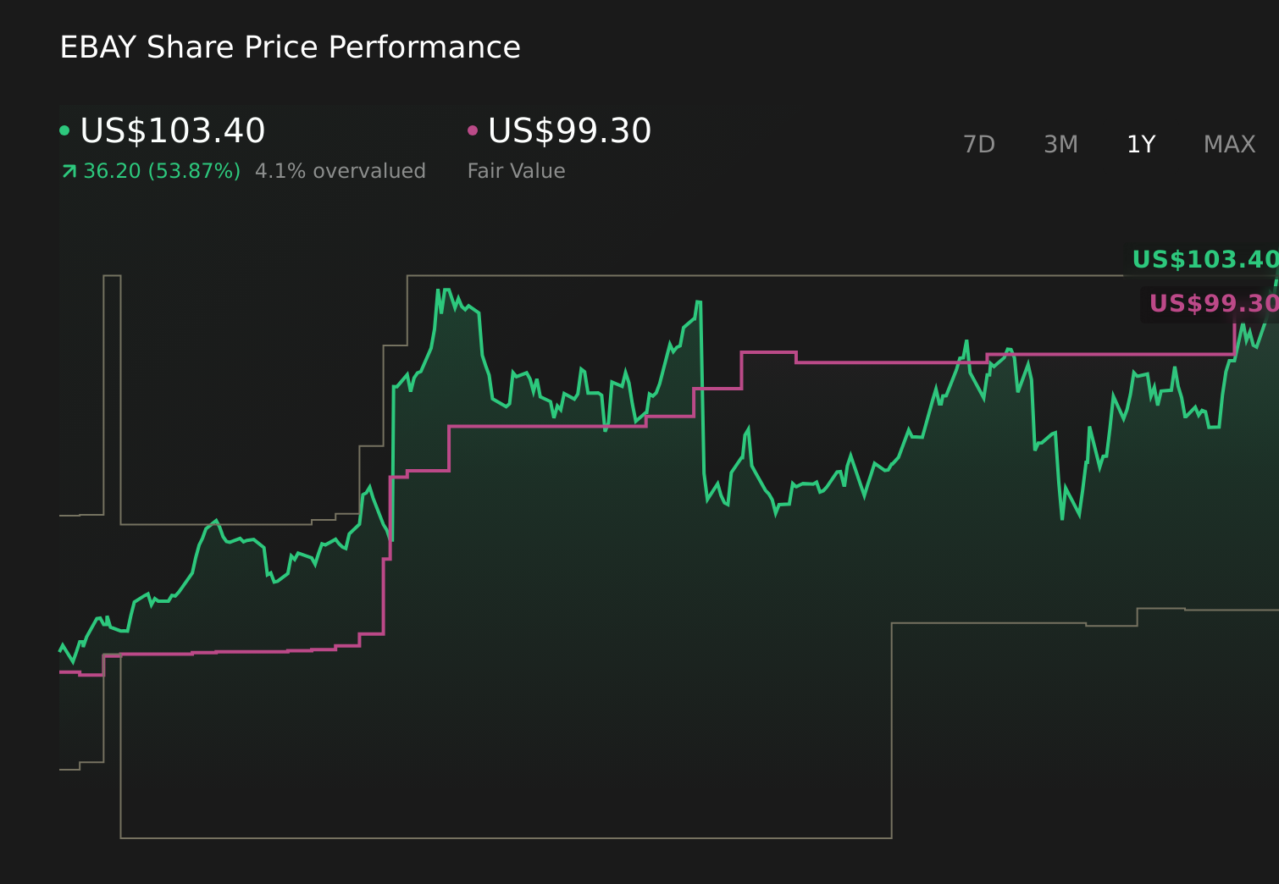Open the MAX history view
Image resolution: width=1279 pixels, height=884 pixels.
point(1229,144)
